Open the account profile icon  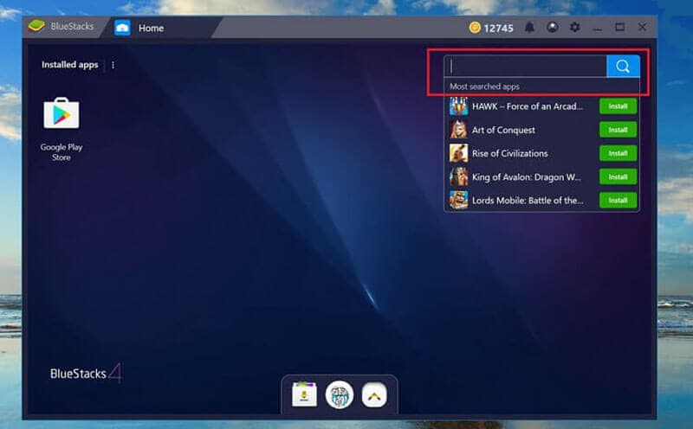coord(552,28)
